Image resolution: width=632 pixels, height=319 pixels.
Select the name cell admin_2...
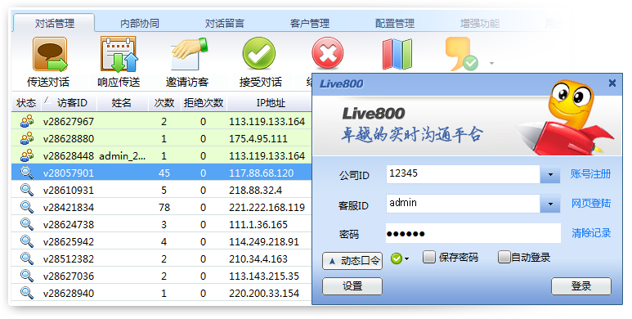point(123,155)
